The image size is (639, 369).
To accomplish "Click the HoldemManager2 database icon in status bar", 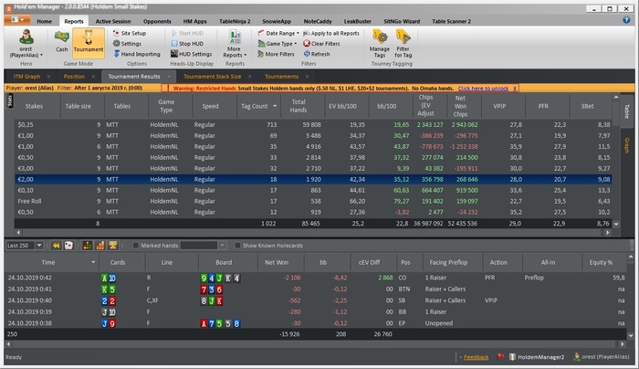I will coord(513,357).
